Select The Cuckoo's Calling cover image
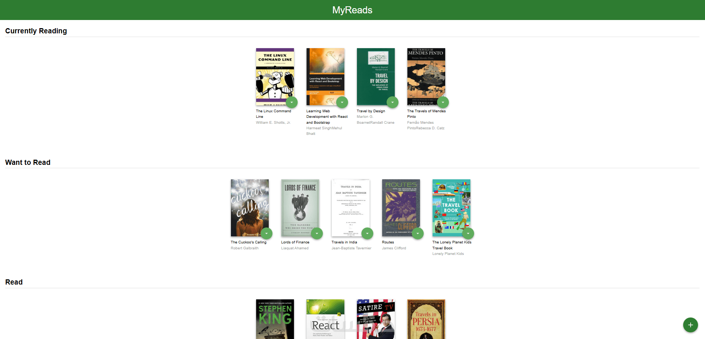This screenshot has width=705, height=339. pos(250,208)
